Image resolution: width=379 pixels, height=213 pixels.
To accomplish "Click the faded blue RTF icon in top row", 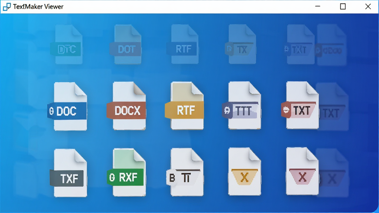I will click(x=182, y=44).
